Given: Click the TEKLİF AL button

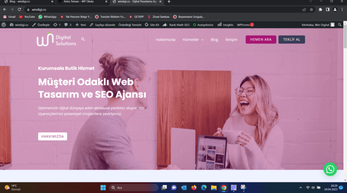Looking at the screenshot, I should [291, 39].
